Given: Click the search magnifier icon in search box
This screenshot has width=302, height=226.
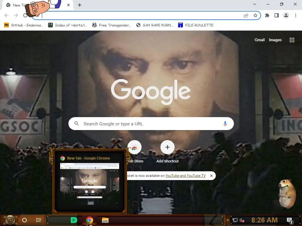Looking at the screenshot, I should (76, 124).
